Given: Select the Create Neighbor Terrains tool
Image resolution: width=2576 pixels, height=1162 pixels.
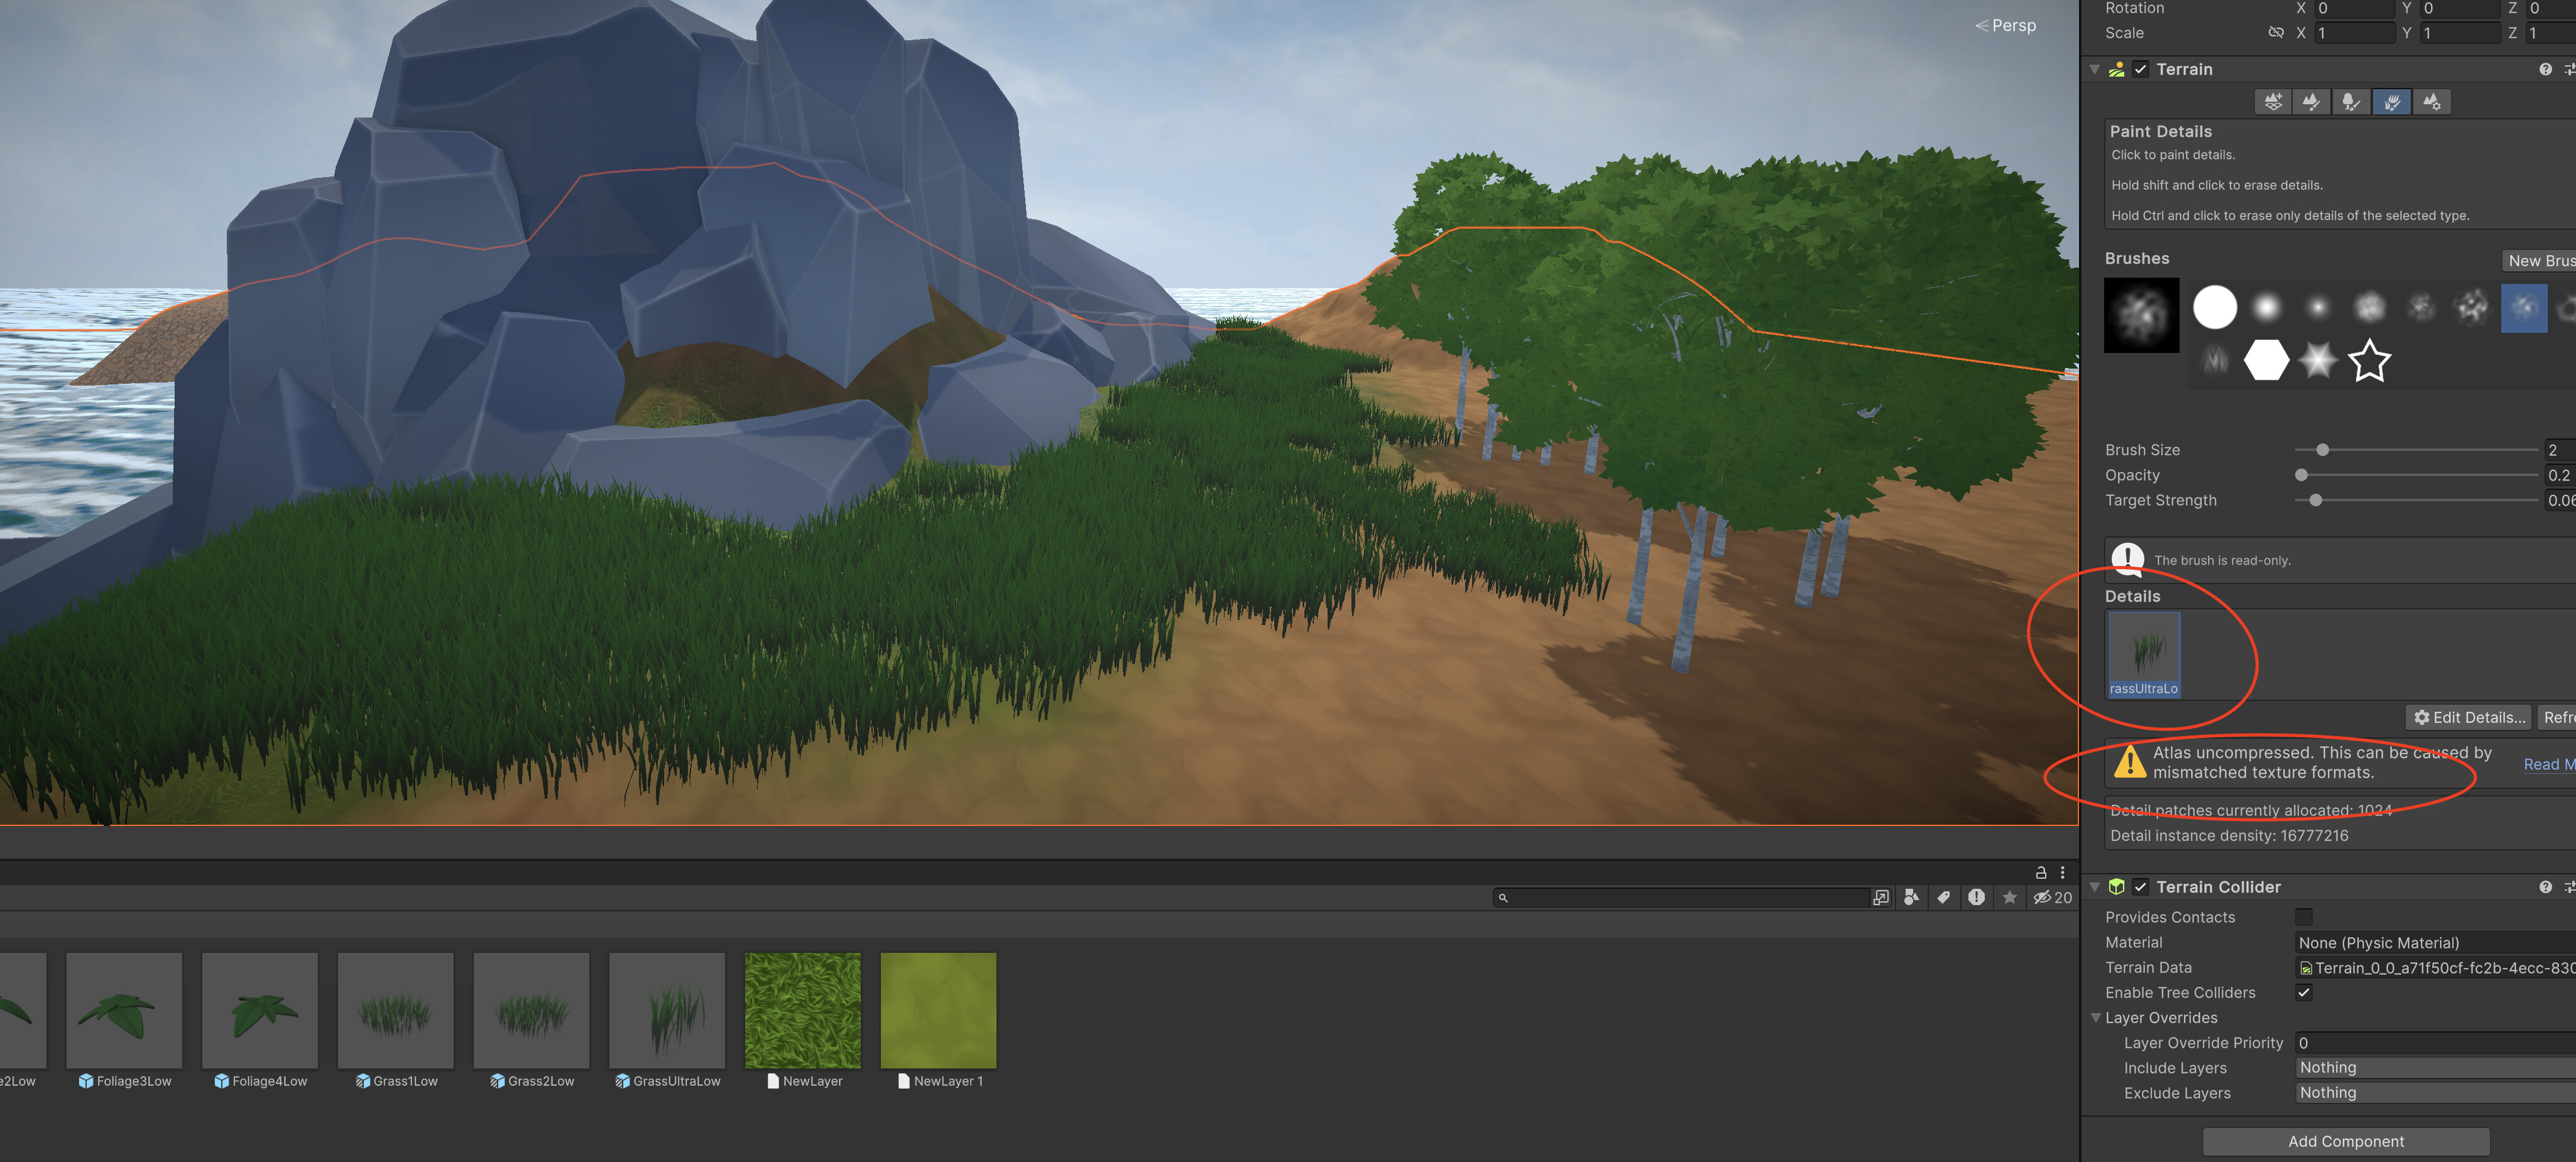Looking at the screenshot, I should 2272,101.
